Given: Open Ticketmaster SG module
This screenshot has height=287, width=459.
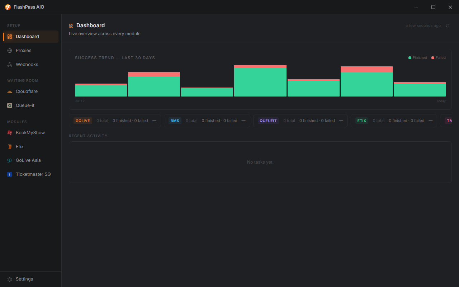Looking at the screenshot, I should point(30,174).
